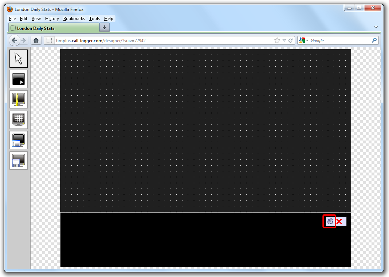This screenshot has height=277, width=389.
Task: Save the display layout via floppy disk tool
Action: point(19,161)
